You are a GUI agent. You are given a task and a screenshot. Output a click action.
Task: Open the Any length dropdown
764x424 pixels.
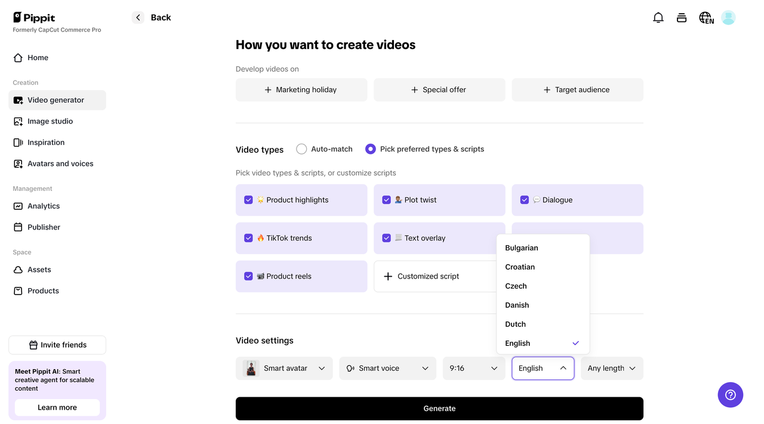click(612, 368)
